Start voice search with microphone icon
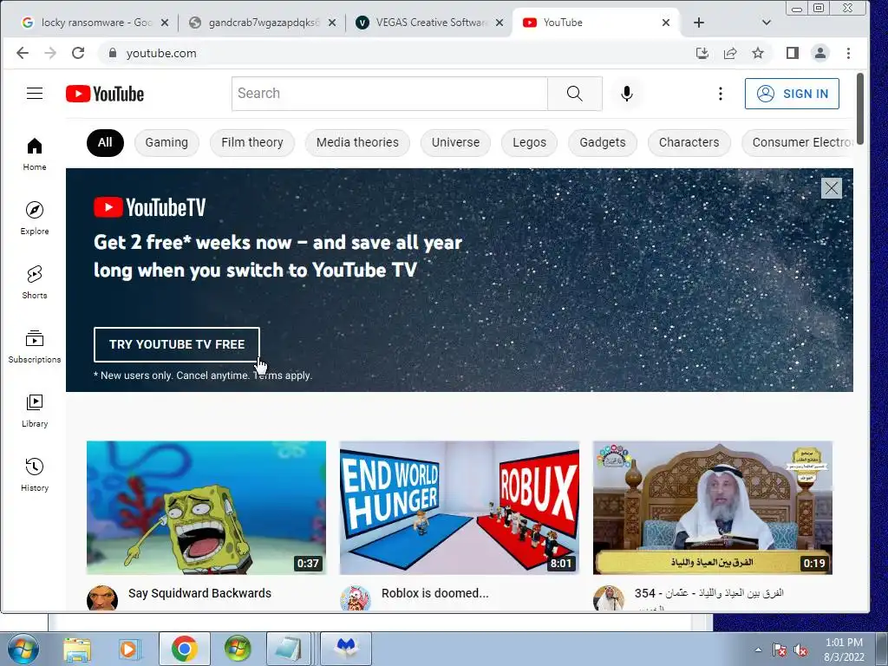The image size is (888, 666). pos(626,94)
